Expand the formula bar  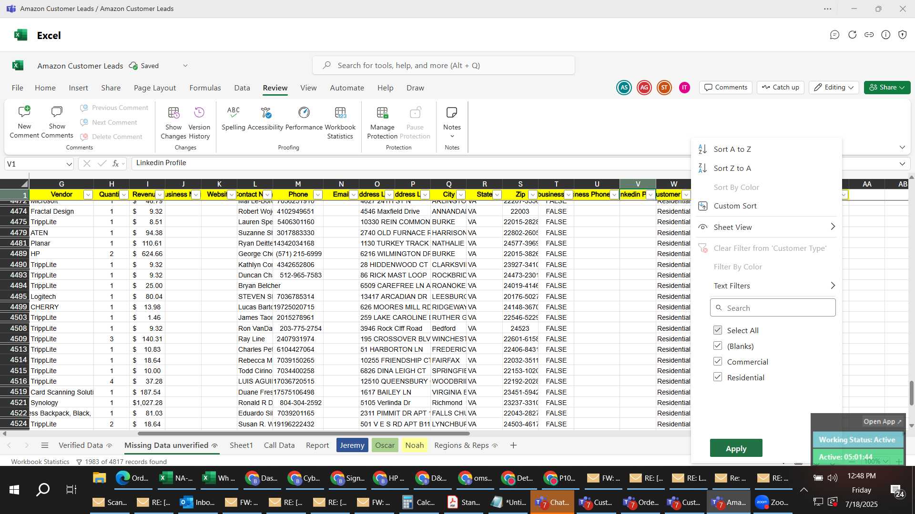(x=902, y=164)
